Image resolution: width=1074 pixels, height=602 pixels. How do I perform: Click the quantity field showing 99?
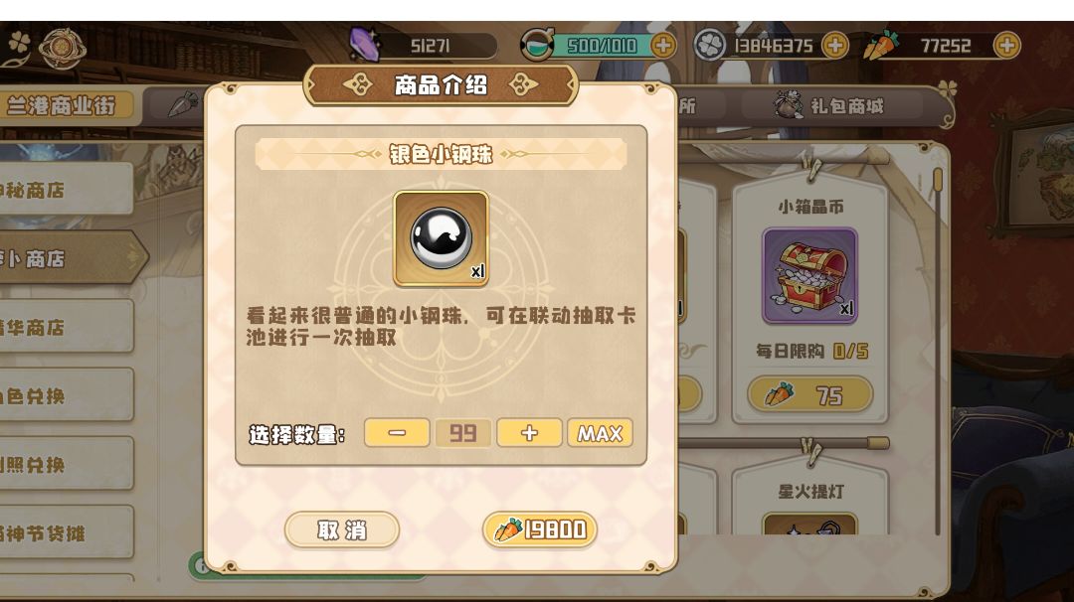[x=463, y=433]
